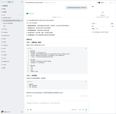Expand the RedBook-Skills folder actions button

click(22, 18)
